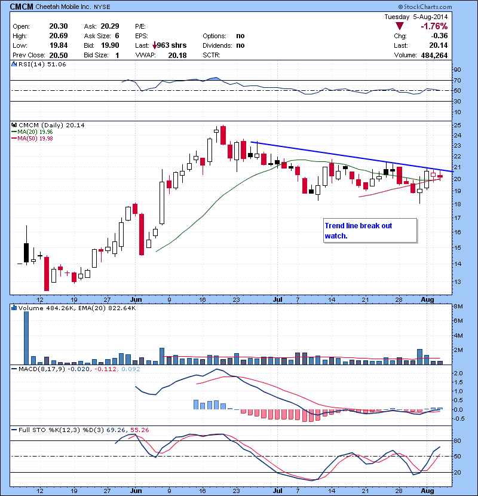Click the green MA(20) legend line marker
This screenshot has width=478, height=496.
(x=14, y=132)
